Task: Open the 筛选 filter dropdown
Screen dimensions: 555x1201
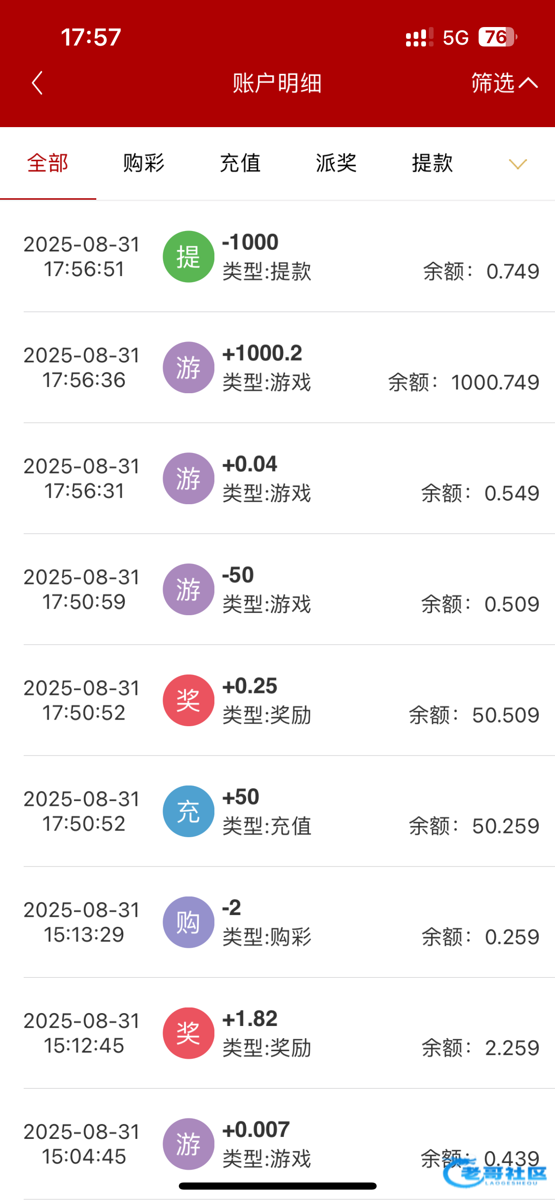Action: (x=504, y=83)
